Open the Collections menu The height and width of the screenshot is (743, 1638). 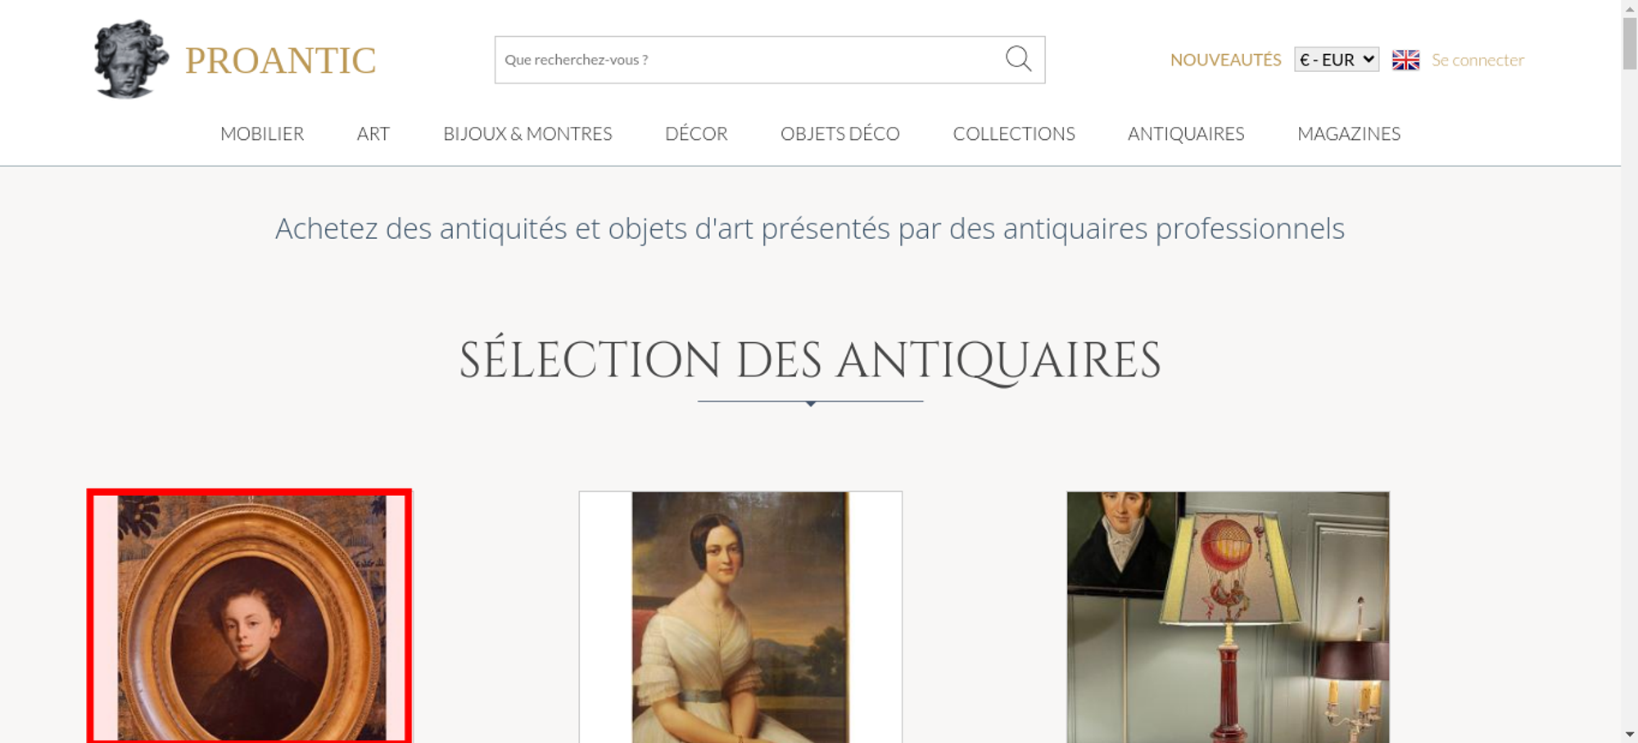[1014, 133]
